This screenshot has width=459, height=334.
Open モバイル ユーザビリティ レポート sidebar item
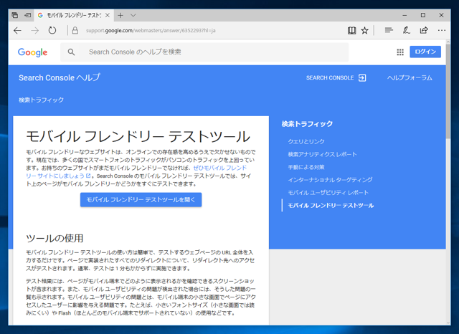pos(328,193)
